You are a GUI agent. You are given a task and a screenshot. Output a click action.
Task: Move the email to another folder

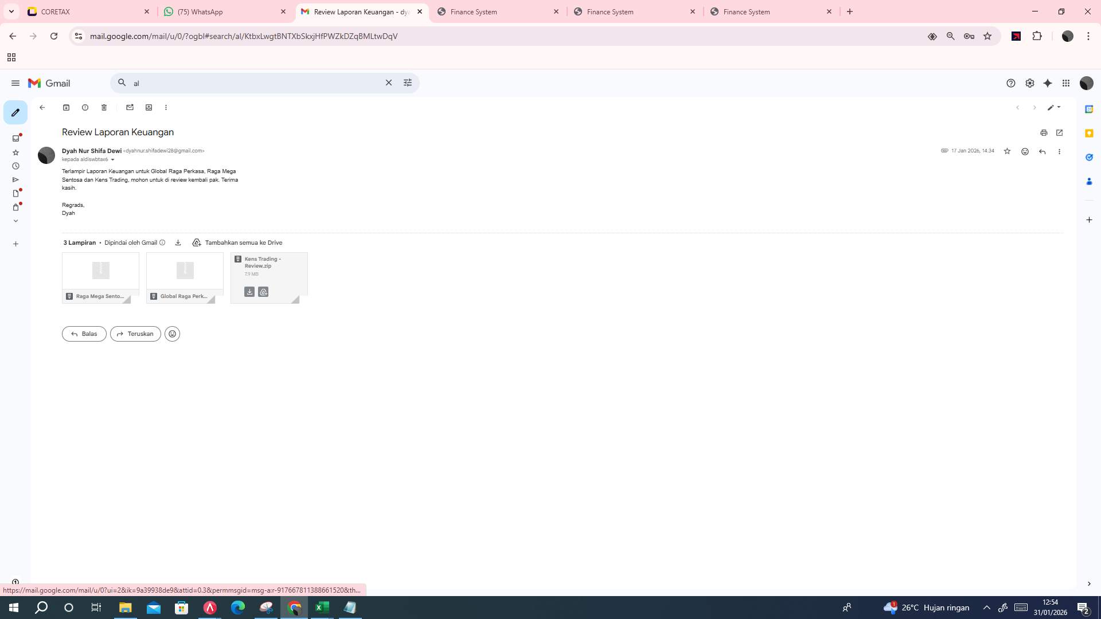tap(149, 107)
